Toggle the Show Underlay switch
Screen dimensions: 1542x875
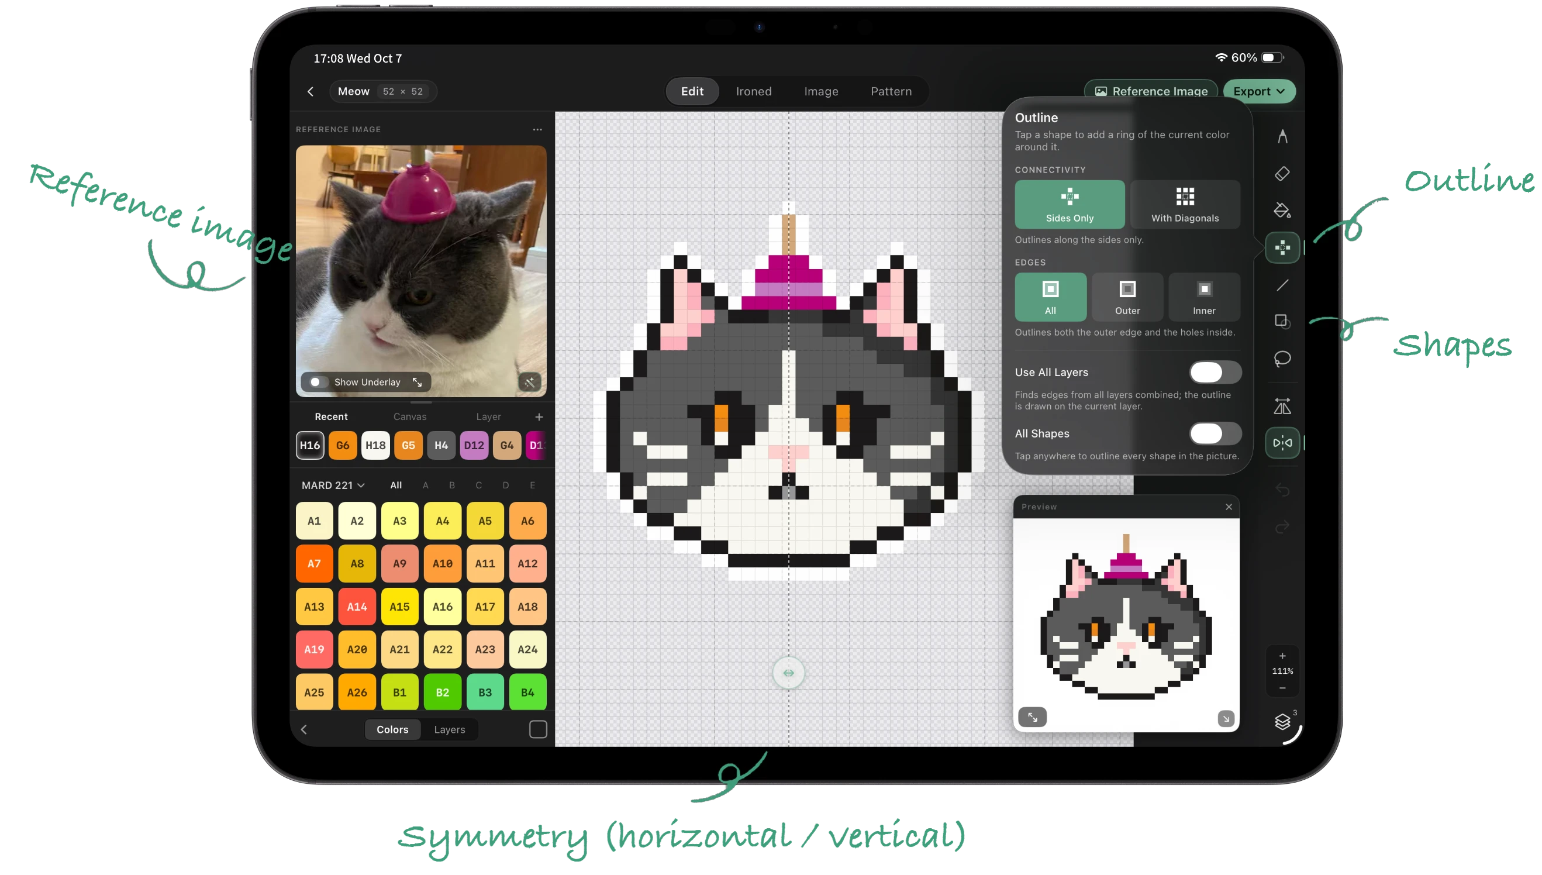[x=318, y=382]
